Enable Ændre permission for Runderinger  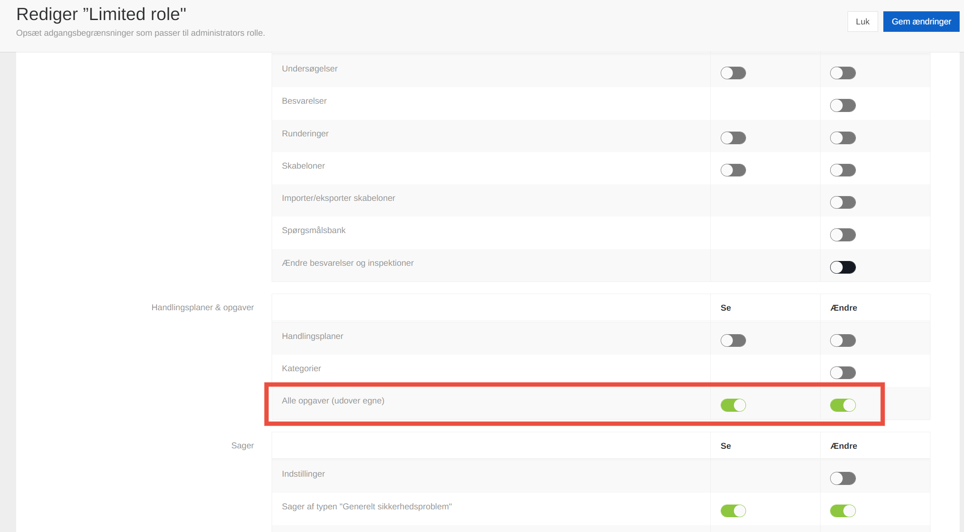[x=842, y=138]
